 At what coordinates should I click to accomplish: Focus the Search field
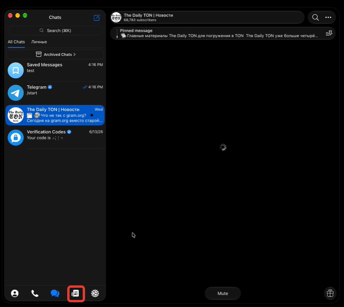[x=55, y=31]
